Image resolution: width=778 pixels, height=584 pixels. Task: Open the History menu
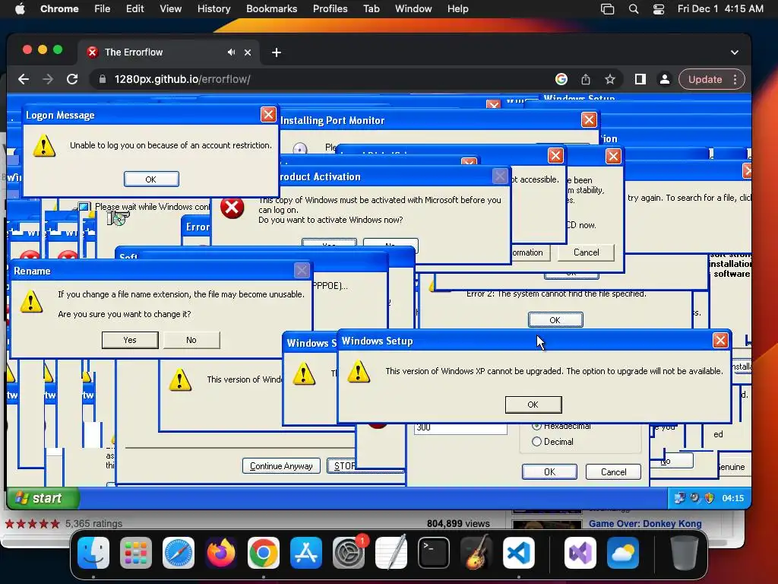213,8
